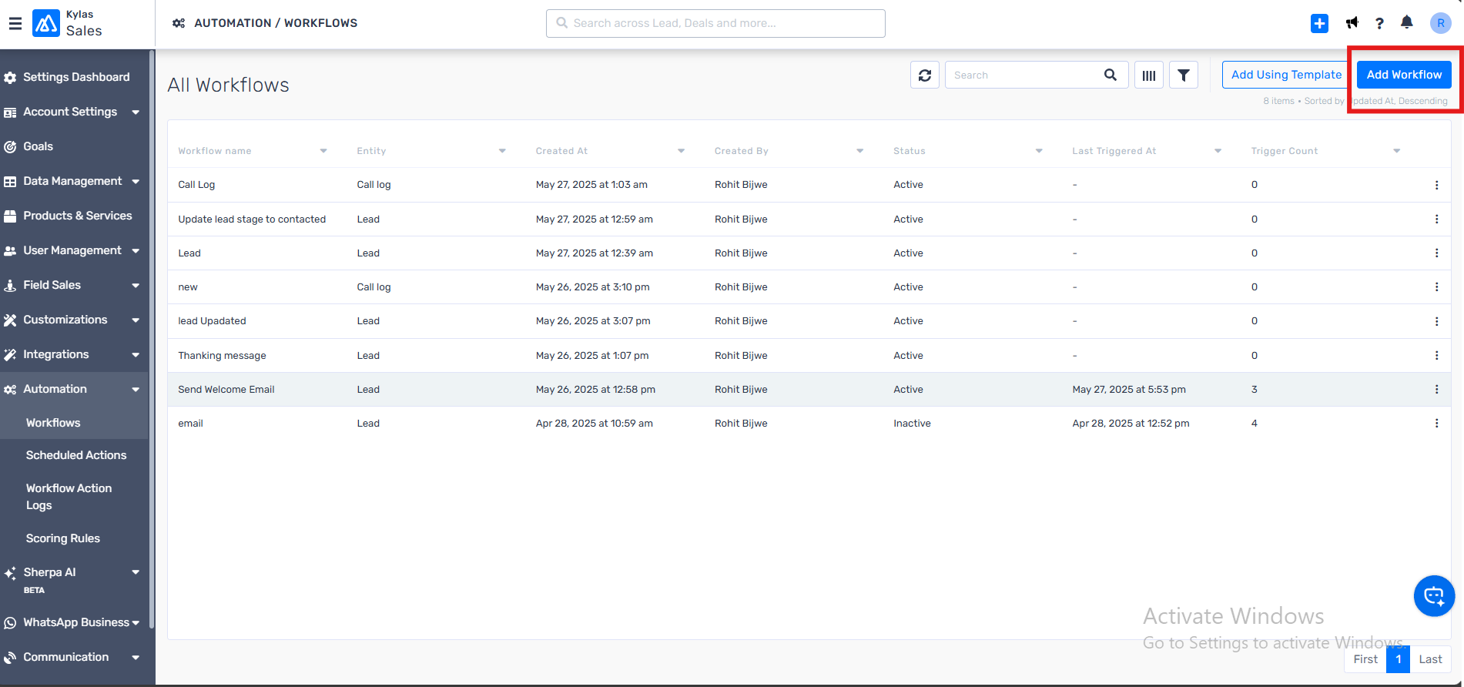Open kebab menu for Send Welcome Email
Screen dimensions: 1464x687
pos(1436,390)
